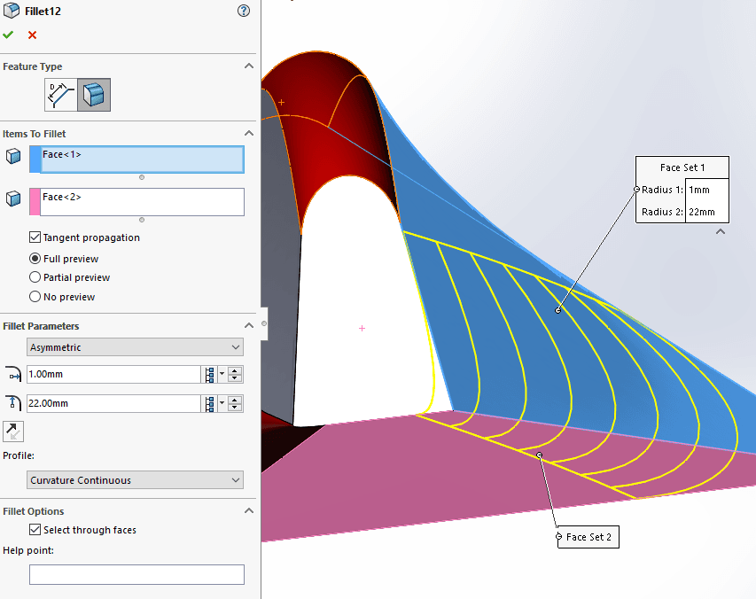Select the Partial preview radio button
The height and width of the screenshot is (599, 756).
pos(35,277)
